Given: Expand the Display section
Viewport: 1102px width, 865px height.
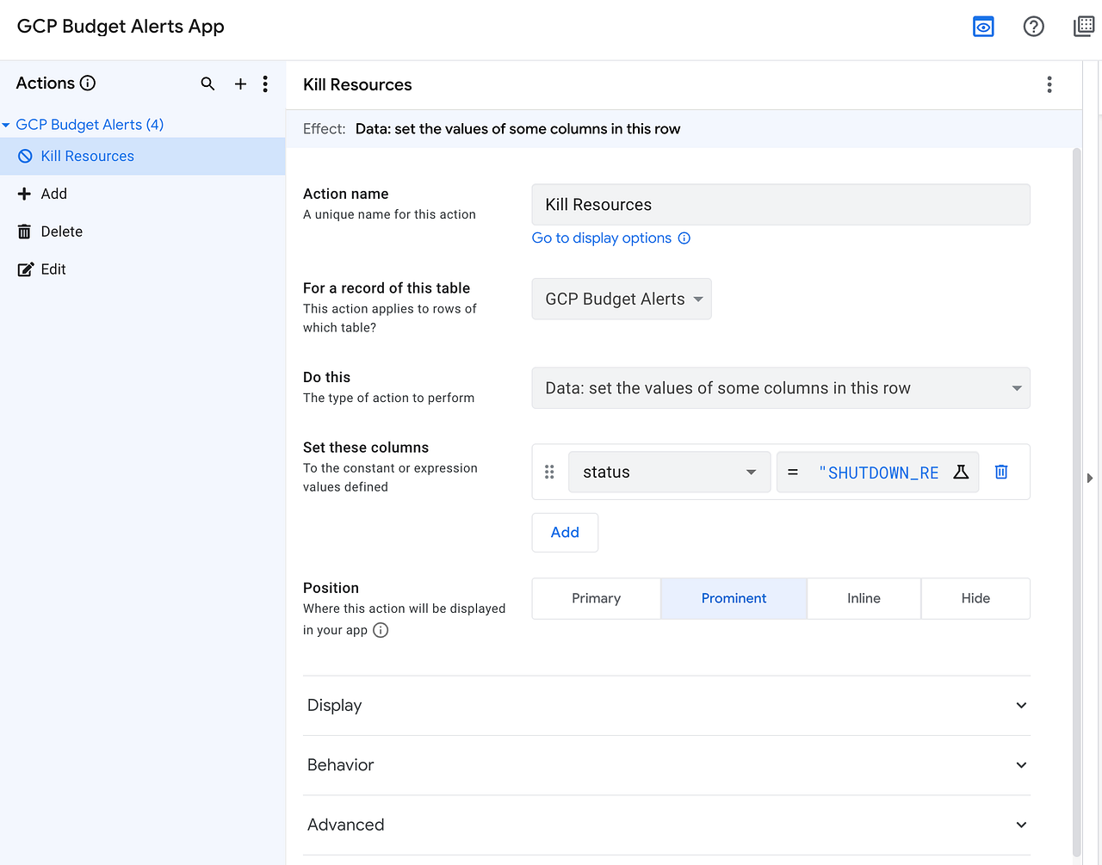Looking at the screenshot, I should 666,706.
